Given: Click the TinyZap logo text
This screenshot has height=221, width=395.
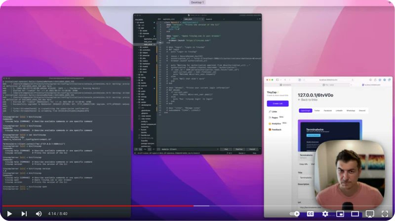Looking at the screenshot, I should click(272, 93).
